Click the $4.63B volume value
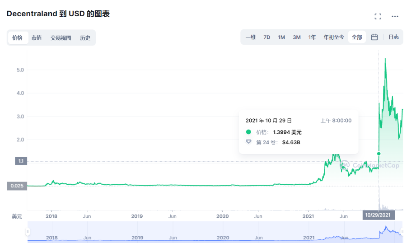This screenshot has width=416, height=252. [291, 142]
